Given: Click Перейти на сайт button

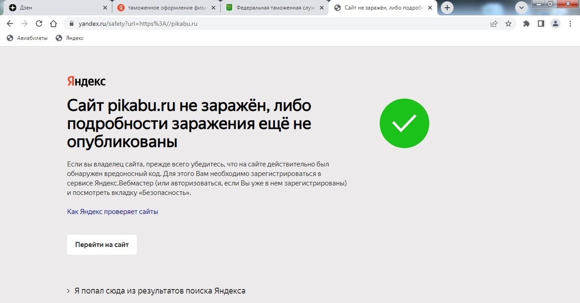Looking at the screenshot, I should (x=102, y=245).
